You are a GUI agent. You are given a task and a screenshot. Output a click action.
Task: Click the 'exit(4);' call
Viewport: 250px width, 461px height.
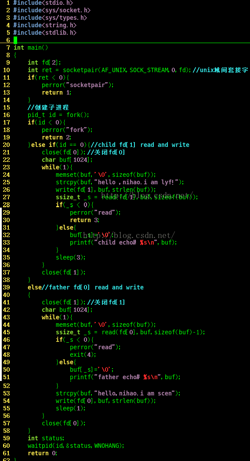(x=83, y=355)
